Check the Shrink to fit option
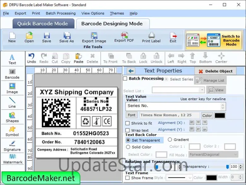246x185 pixels. tap(127, 123)
